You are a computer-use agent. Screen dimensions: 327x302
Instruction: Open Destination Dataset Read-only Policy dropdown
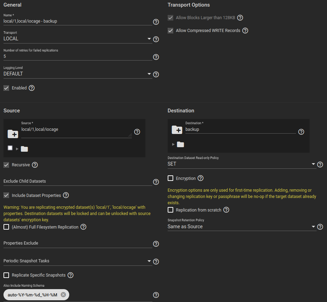[x=242, y=164]
